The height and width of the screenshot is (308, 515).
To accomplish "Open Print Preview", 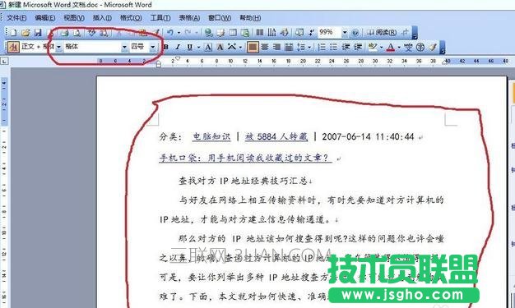I will coord(77,32).
